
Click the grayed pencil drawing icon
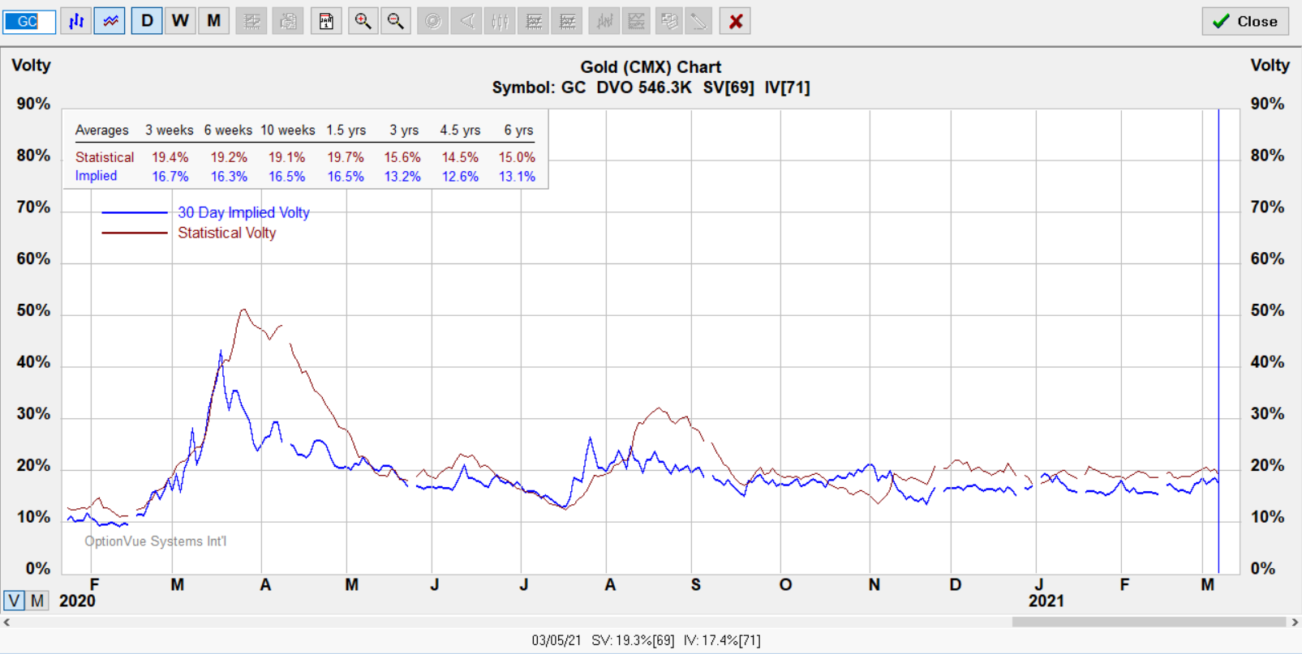(x=698, y=21)
